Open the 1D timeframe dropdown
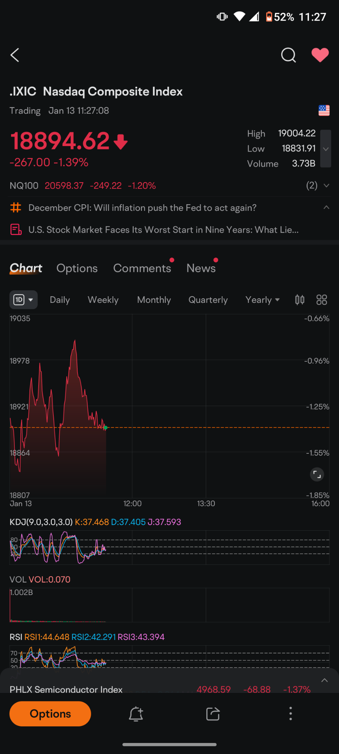 (24, 300)
